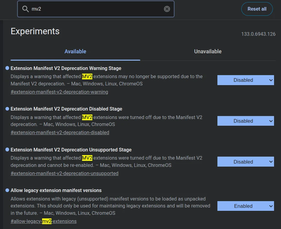Click the version number 133.0.6943.126
This screenshot has width=281, height=229.
(258, 34)
